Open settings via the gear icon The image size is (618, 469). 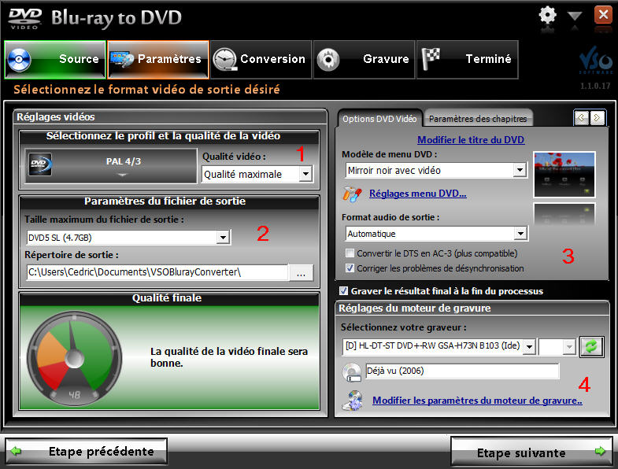click(547, 17)
